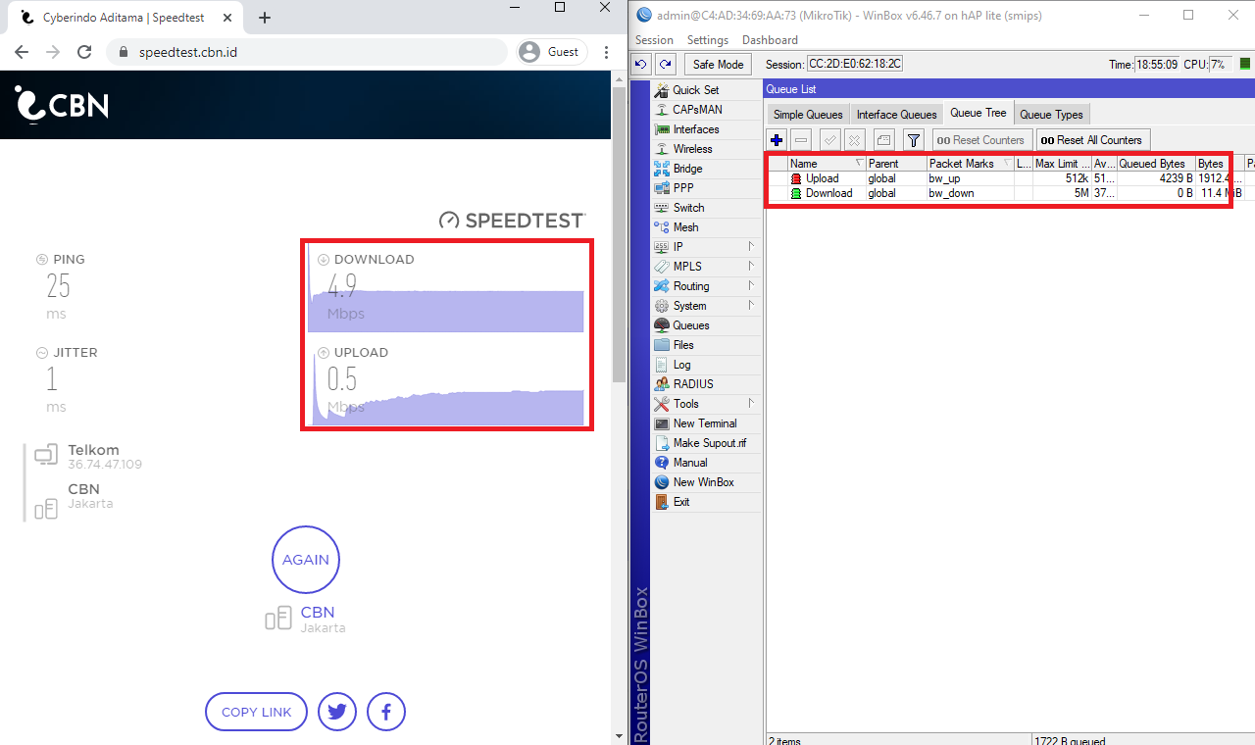Open the Session menu
The width and height of the screenshot is (1255, 745).
[654, 40]
